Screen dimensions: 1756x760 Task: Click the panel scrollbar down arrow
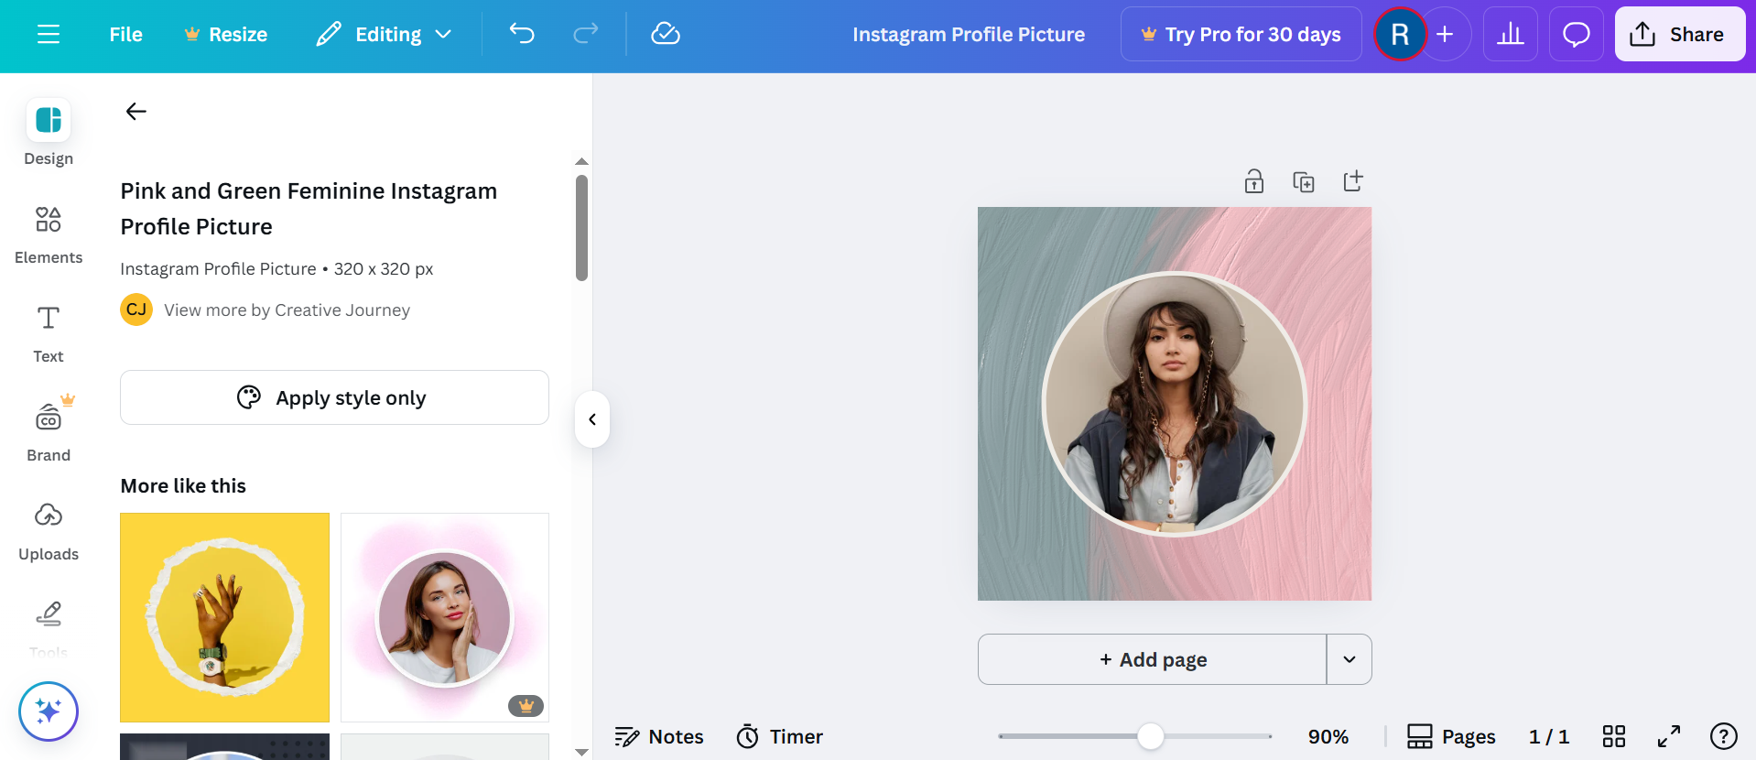click(x=581, y=752)
